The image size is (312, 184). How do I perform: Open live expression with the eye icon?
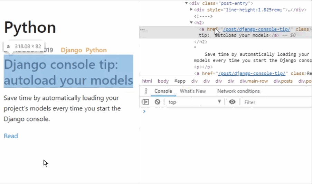click(x=232, y=102)
